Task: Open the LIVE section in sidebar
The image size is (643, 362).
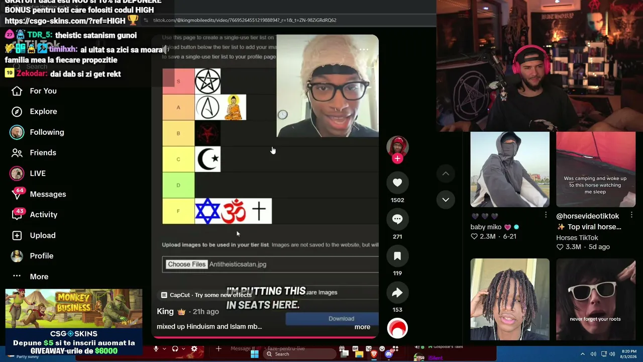Action: point(28,173)
